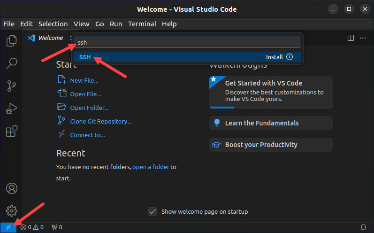Select the SSH option in the quick pick list
The image size is (374, 233).
(187, 57)
